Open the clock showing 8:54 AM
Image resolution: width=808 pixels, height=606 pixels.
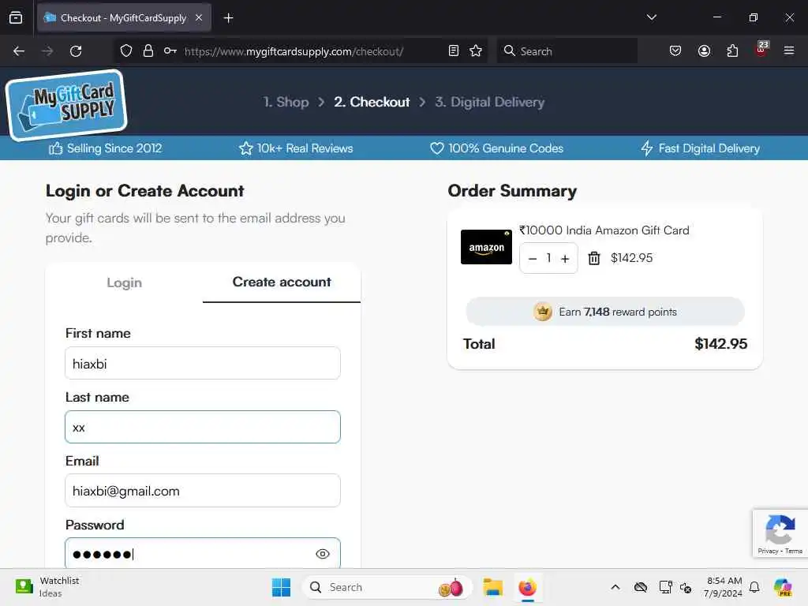(x=723, y=587)
